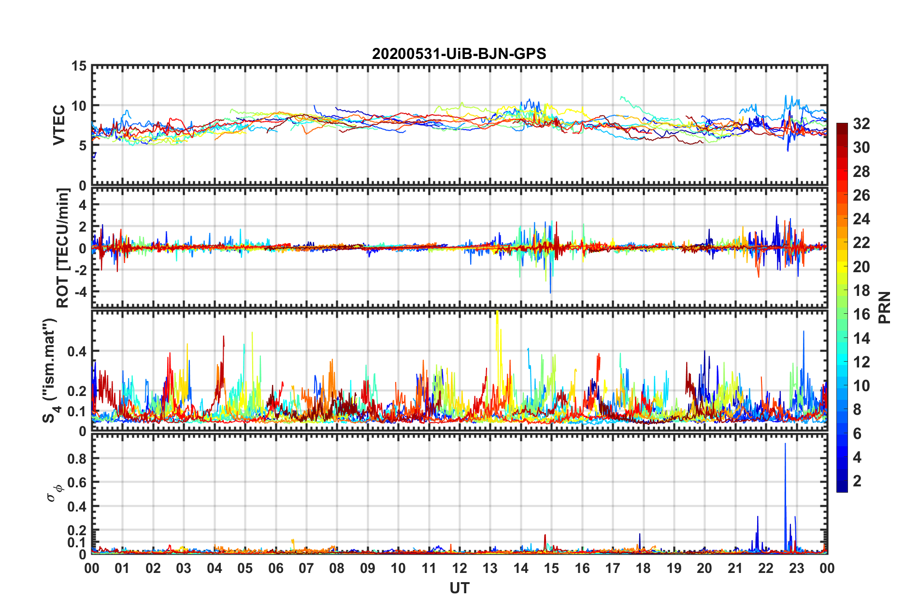Viewport: 919px width, 615px height.
Task: Click the sigma-phi y-axis label
Action: (x=54, y=494)
